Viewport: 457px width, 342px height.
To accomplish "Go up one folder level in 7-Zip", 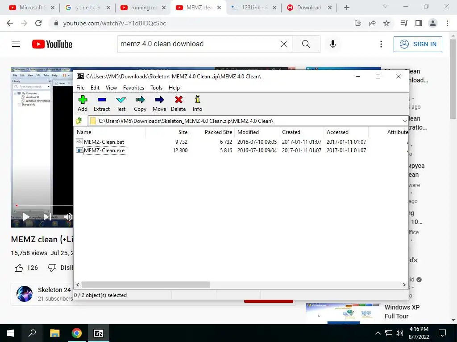I will click(79, 121).
